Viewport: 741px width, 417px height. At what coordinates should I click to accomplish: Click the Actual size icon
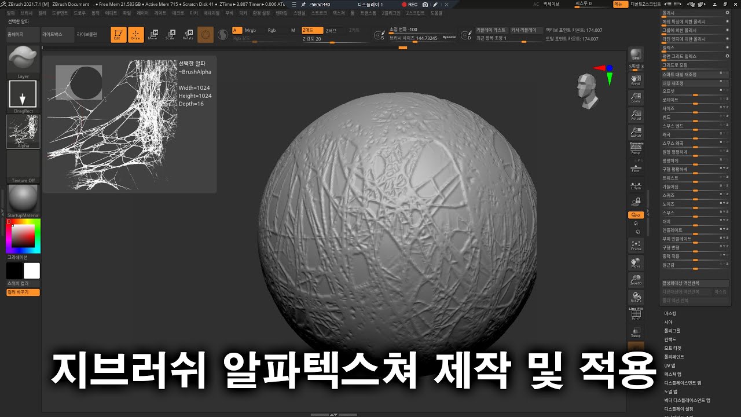[x=636, y=115]
